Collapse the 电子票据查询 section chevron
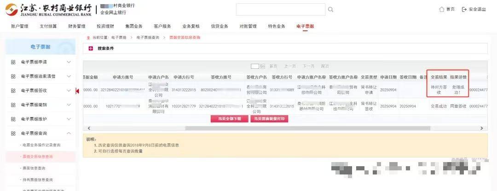 (x=69, y=133)
